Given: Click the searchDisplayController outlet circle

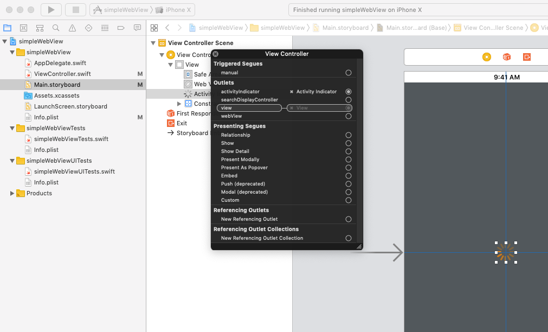Looking at the screenshot, I should pos(349,100).
